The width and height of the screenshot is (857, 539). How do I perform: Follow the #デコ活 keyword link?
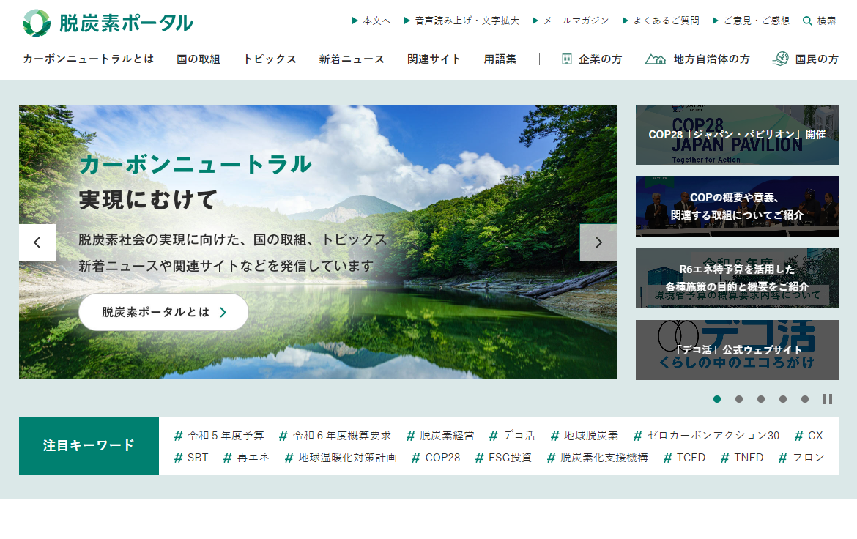click(x=512, y=436)
